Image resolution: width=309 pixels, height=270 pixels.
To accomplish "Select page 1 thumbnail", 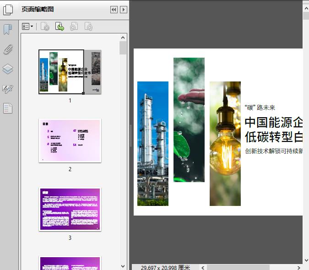I will (x=70, y=72).
